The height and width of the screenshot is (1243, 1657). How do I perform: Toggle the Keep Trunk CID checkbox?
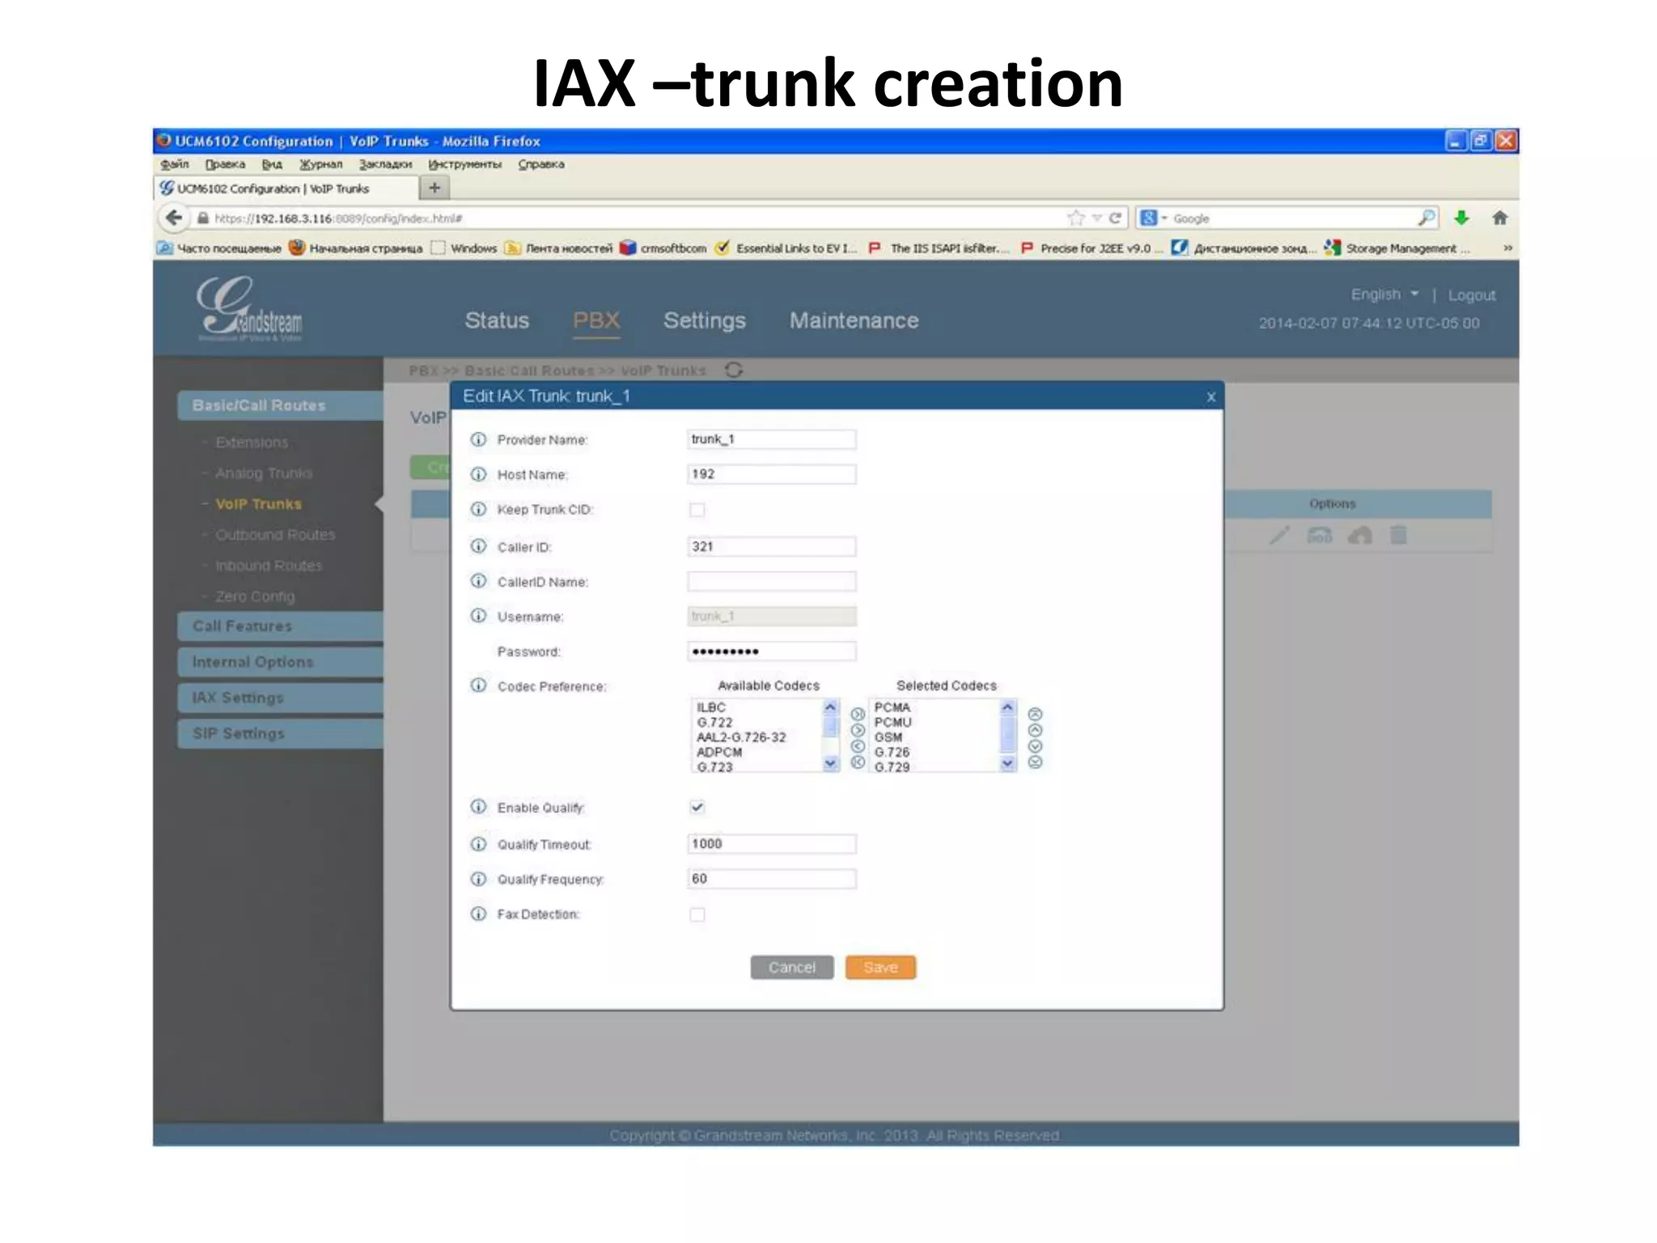click(697, 510)
